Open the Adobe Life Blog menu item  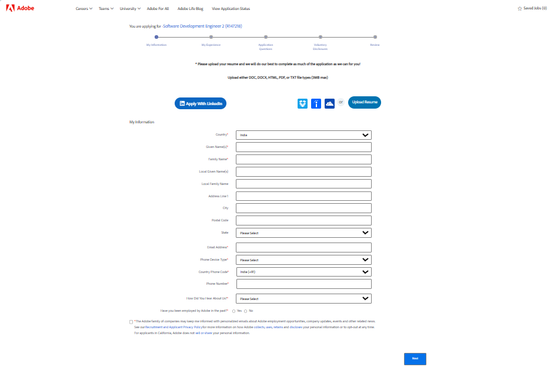(x=190, y=9)
